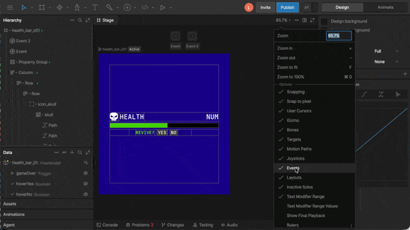
Task: Toggle the Snapping option
Action: click(315, 92)
